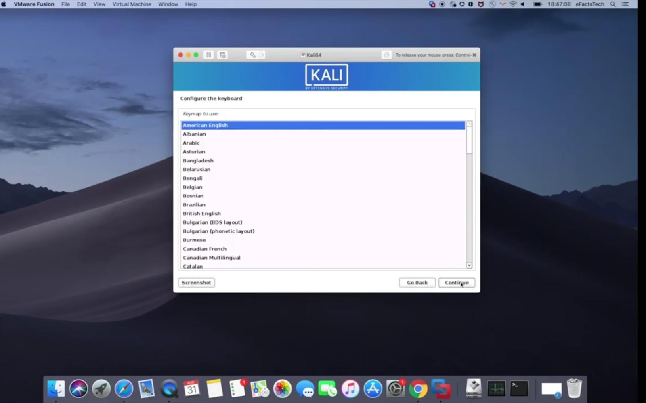This screenshot has width=646, height=403.
Task: Select the British English keymap
Action: pos(323,214)
